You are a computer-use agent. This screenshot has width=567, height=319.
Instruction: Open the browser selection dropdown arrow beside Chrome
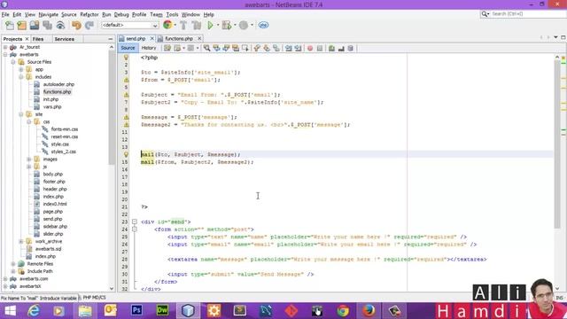[x=175, y=25]
